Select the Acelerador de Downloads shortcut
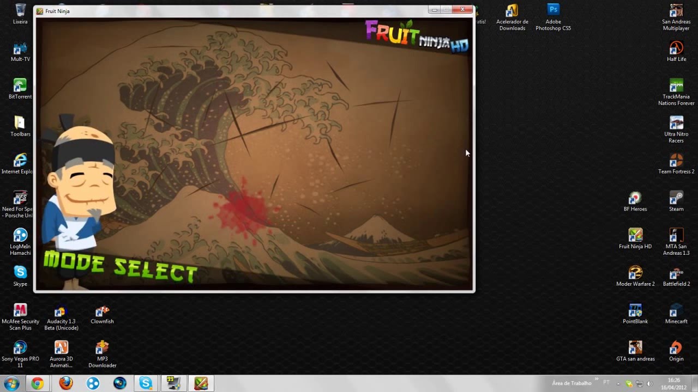698x392 pixels. (512, 17)
